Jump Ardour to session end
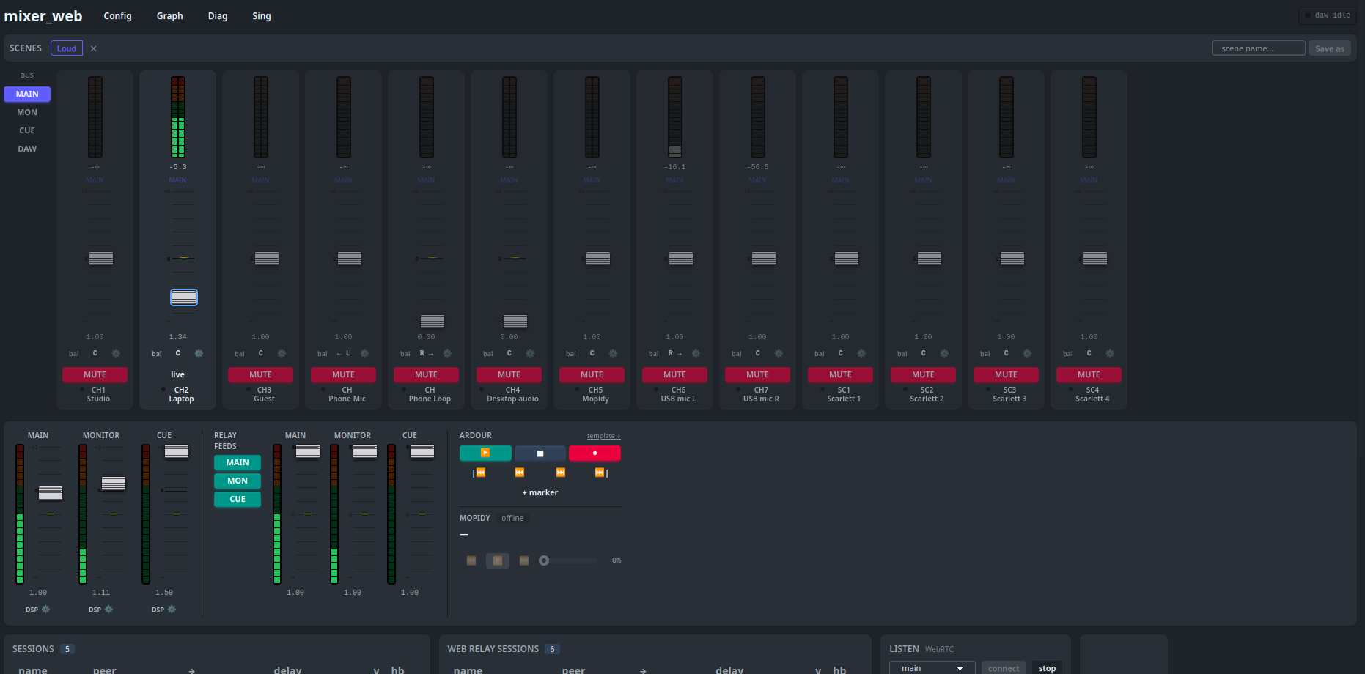1365x674 pixels. coord(601,473)
